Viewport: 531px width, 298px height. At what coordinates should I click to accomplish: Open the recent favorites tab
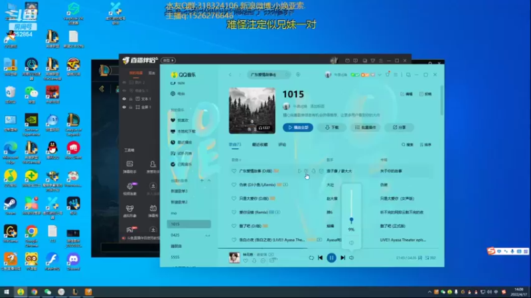pos(260,144)
